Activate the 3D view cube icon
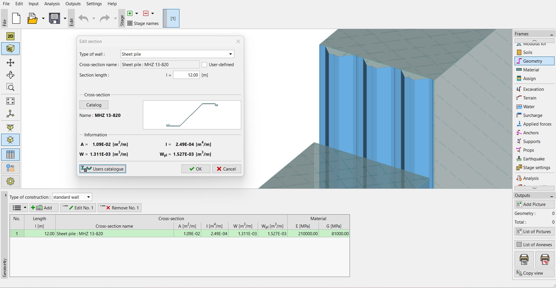The image size is (556, 288). pyautogui.click(x=10, y=49)
